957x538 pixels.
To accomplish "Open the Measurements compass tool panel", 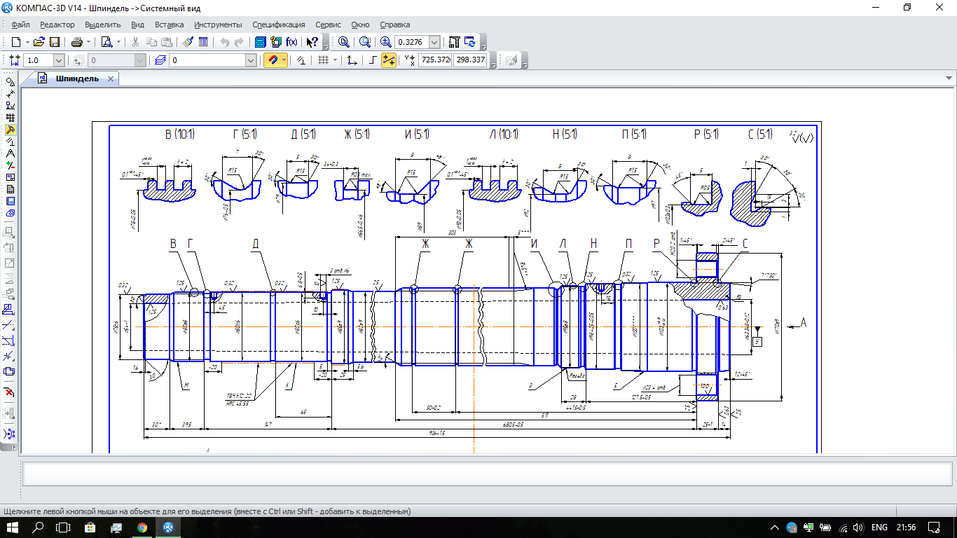I will point(10,153).
